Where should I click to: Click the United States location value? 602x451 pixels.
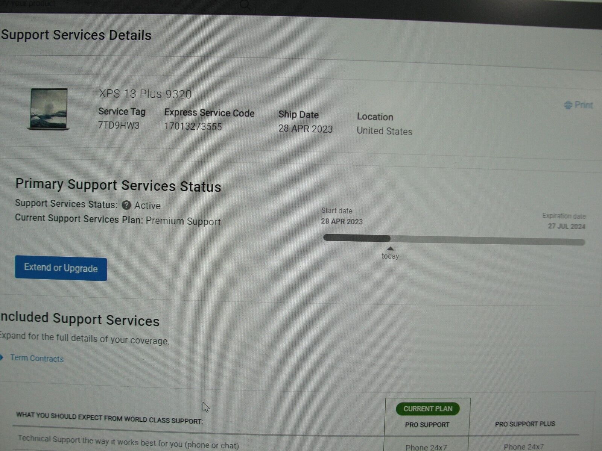point(385,131)
